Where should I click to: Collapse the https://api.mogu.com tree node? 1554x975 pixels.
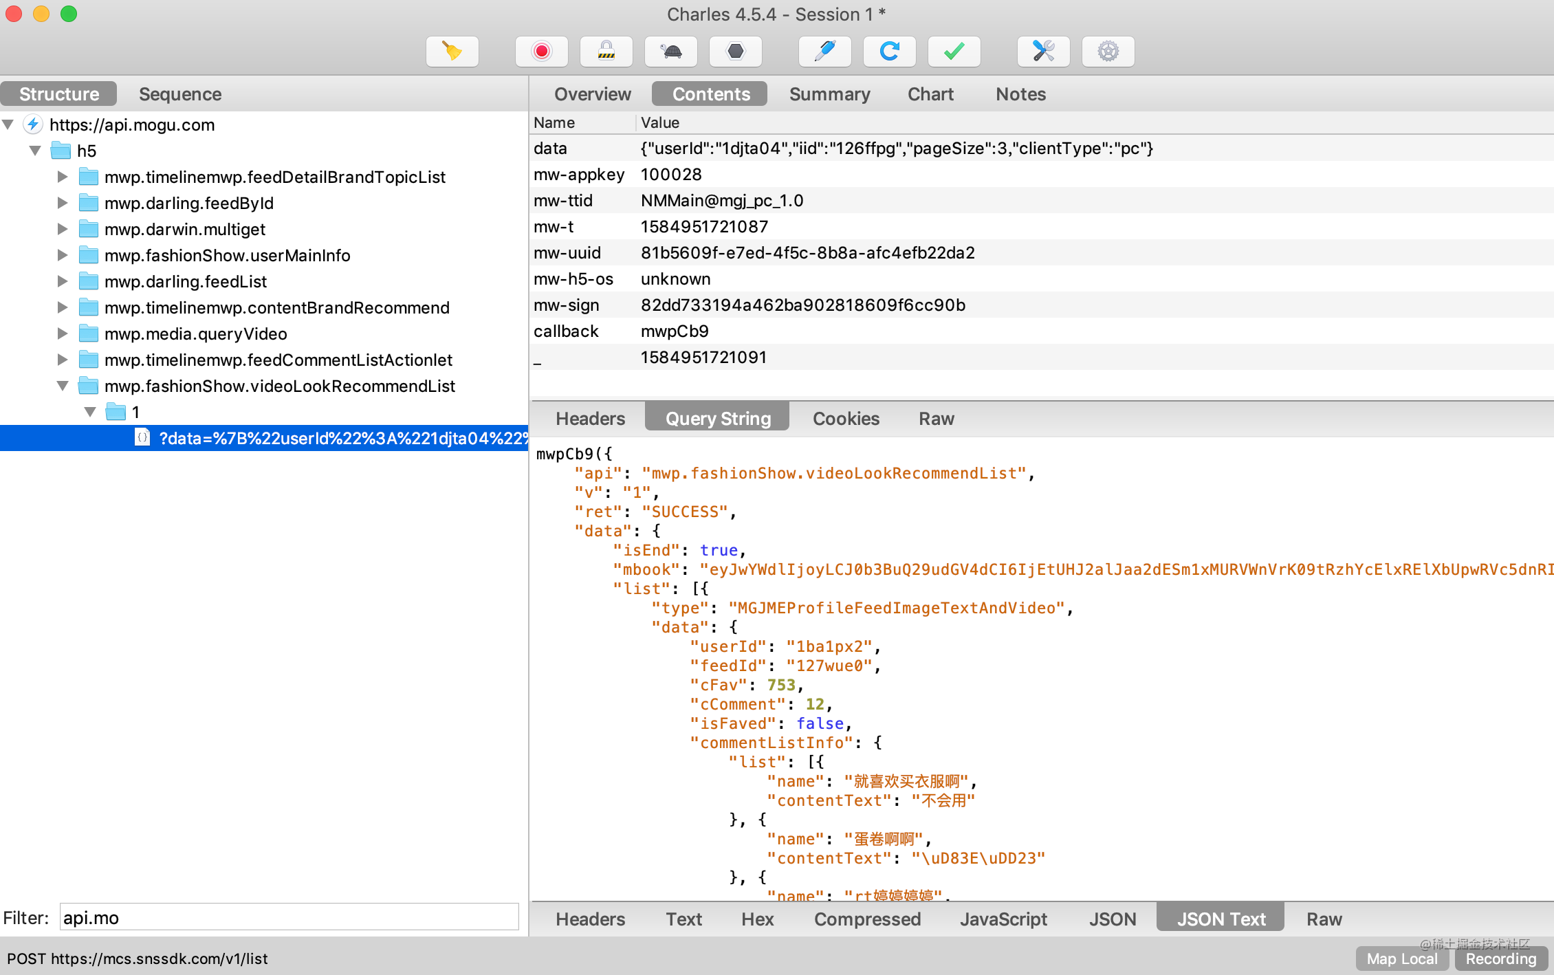click(x=8, y=124)
